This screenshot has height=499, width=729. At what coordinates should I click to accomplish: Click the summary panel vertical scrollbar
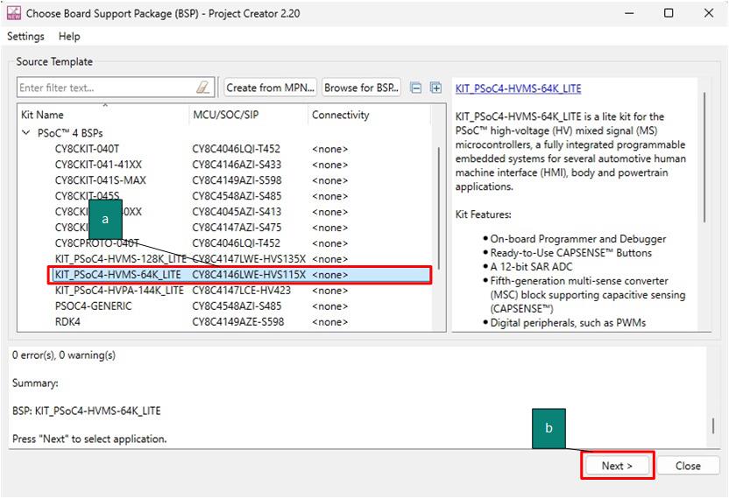(712, 425)
